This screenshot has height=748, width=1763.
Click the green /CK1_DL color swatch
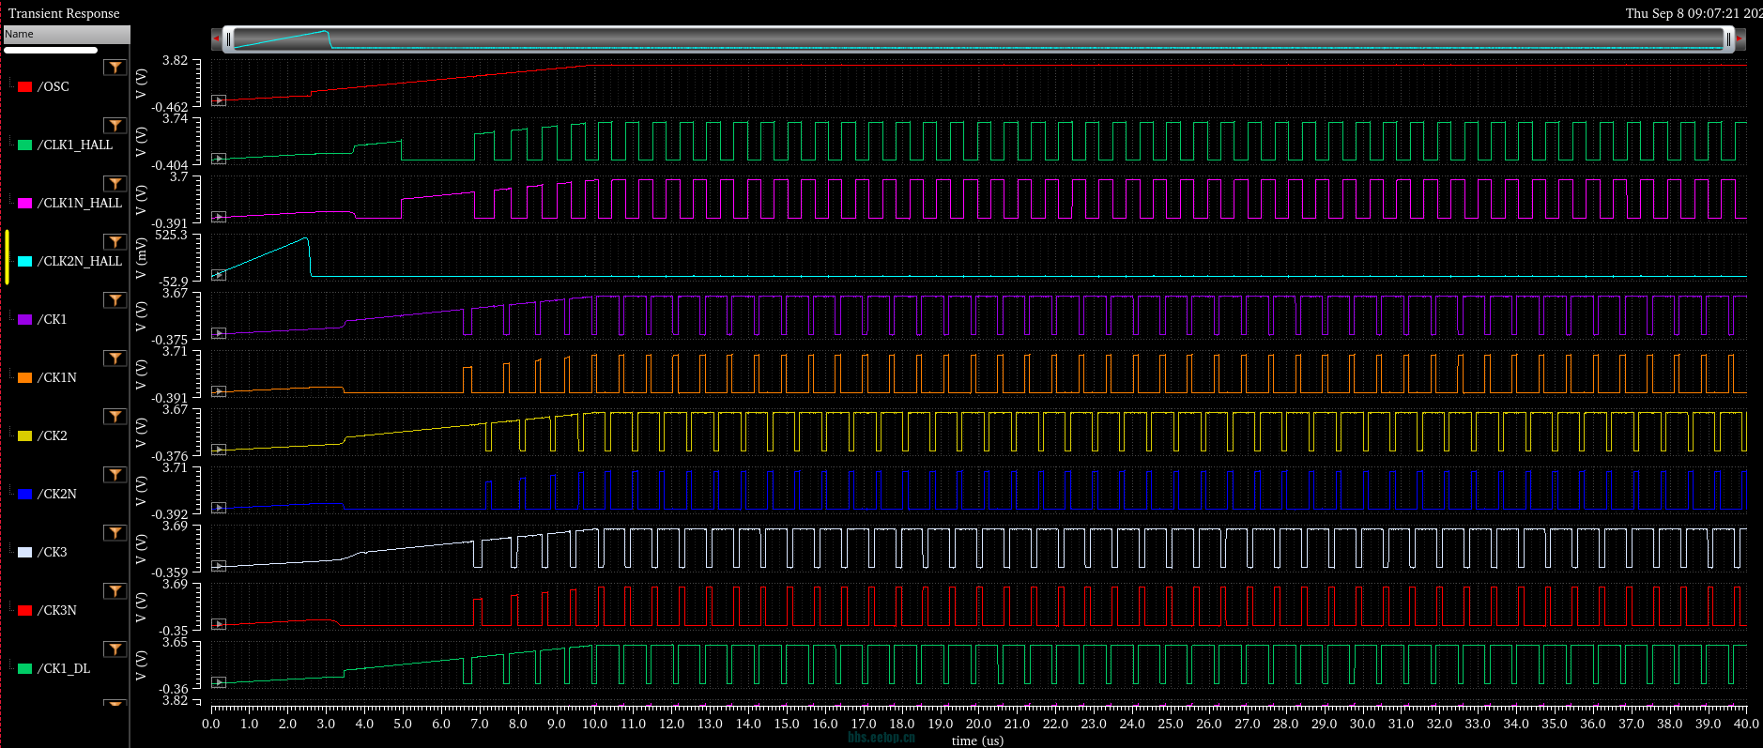25,668
